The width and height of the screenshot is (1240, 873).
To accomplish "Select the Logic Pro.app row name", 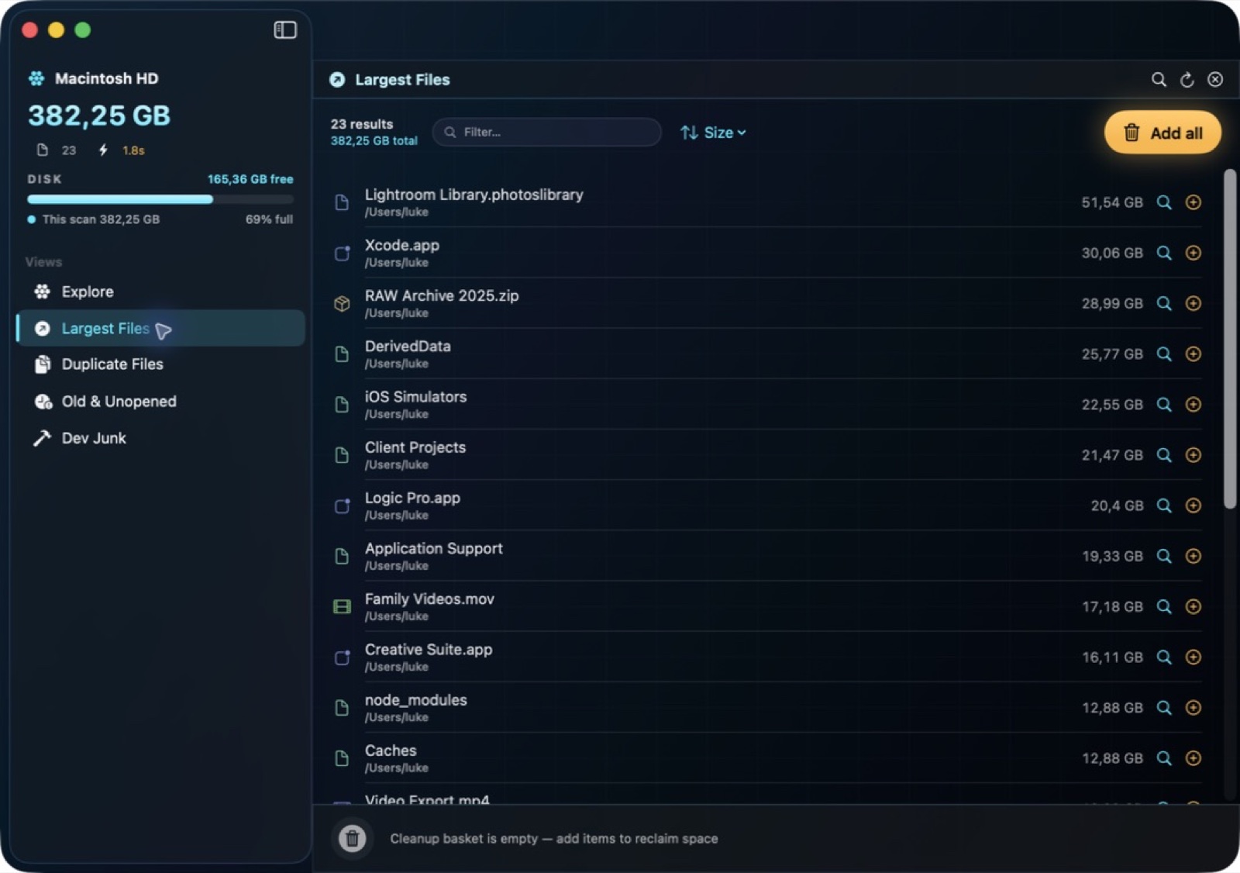I will coord(412,498).
